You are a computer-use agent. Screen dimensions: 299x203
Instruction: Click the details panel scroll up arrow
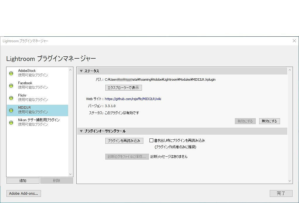290,70
